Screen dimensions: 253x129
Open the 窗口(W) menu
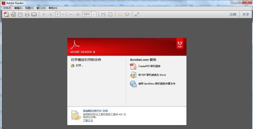tap(41, 8)
